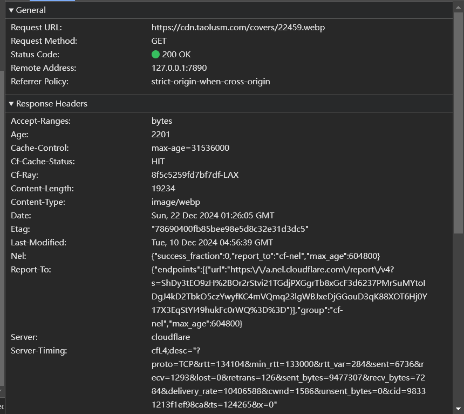Click the Request Method label
This screenshot has height=414, width=464.
pos(44,41)
